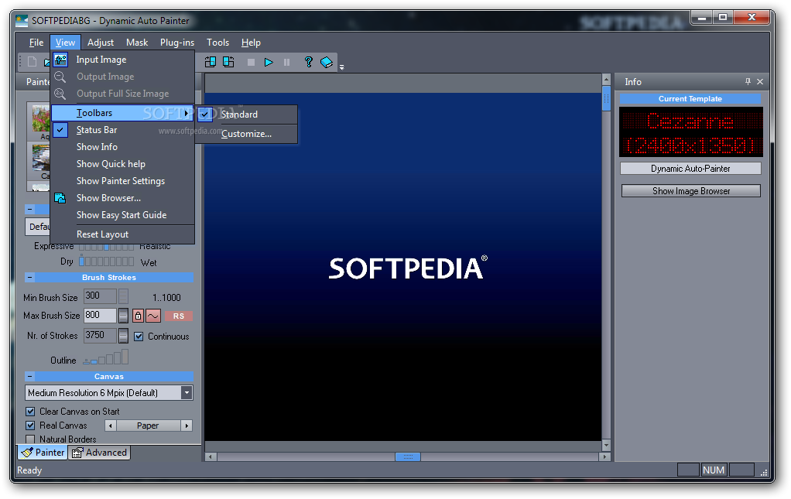Toggle the Continuous checkbox
This screenshot has height=499, width=791.
139,337
